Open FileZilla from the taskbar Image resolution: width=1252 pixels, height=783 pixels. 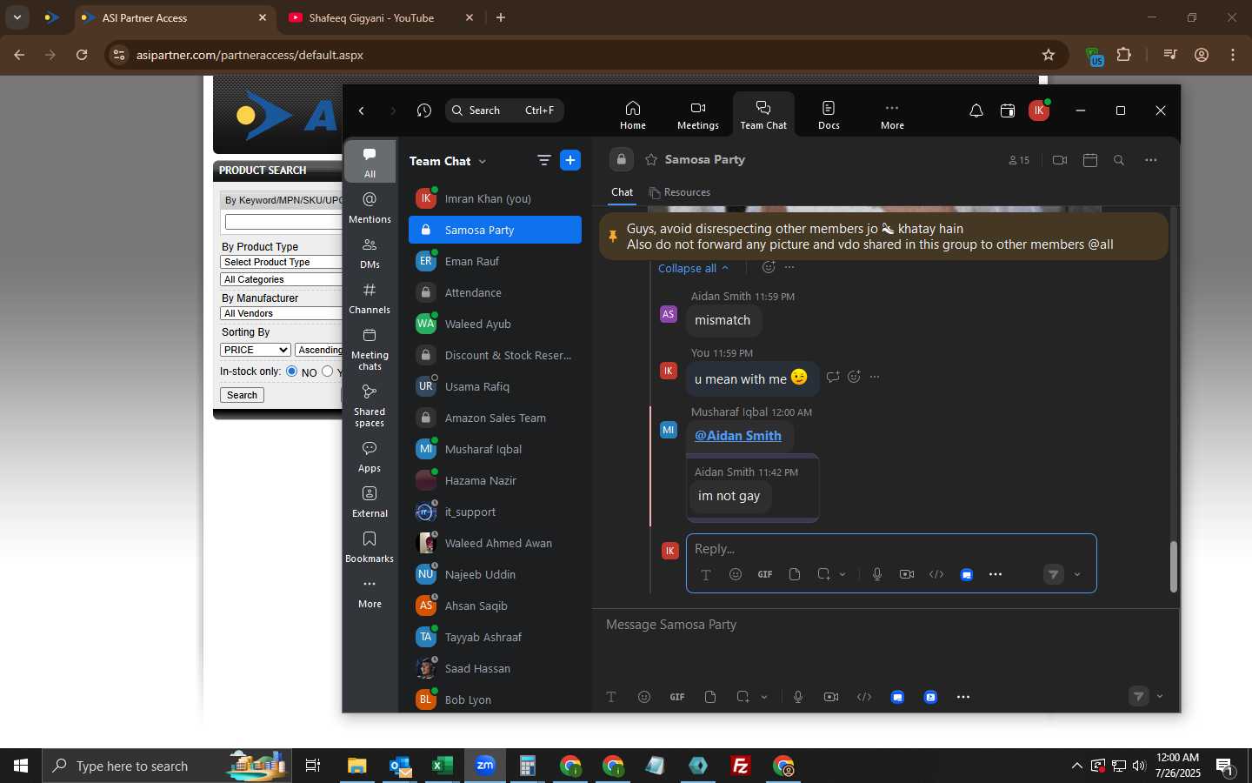[741, 766]
